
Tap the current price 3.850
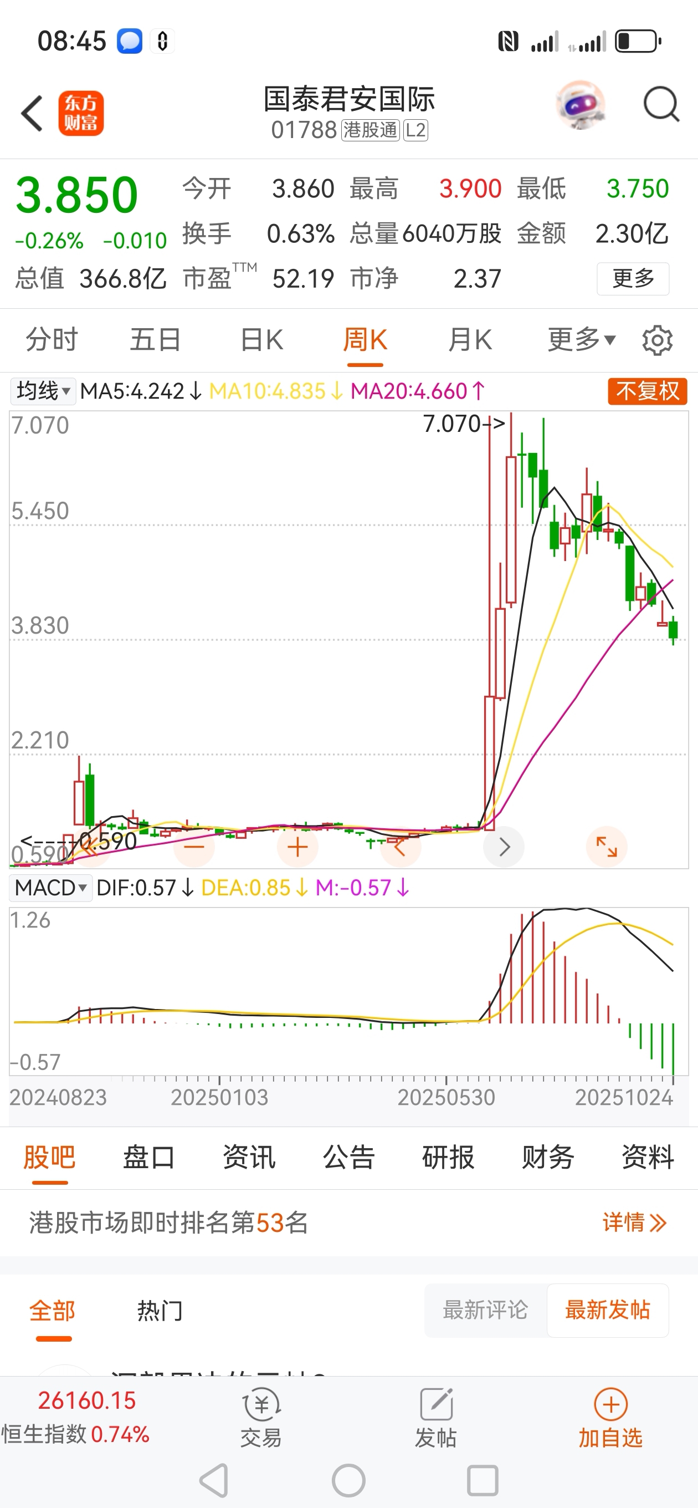(76, 195)
